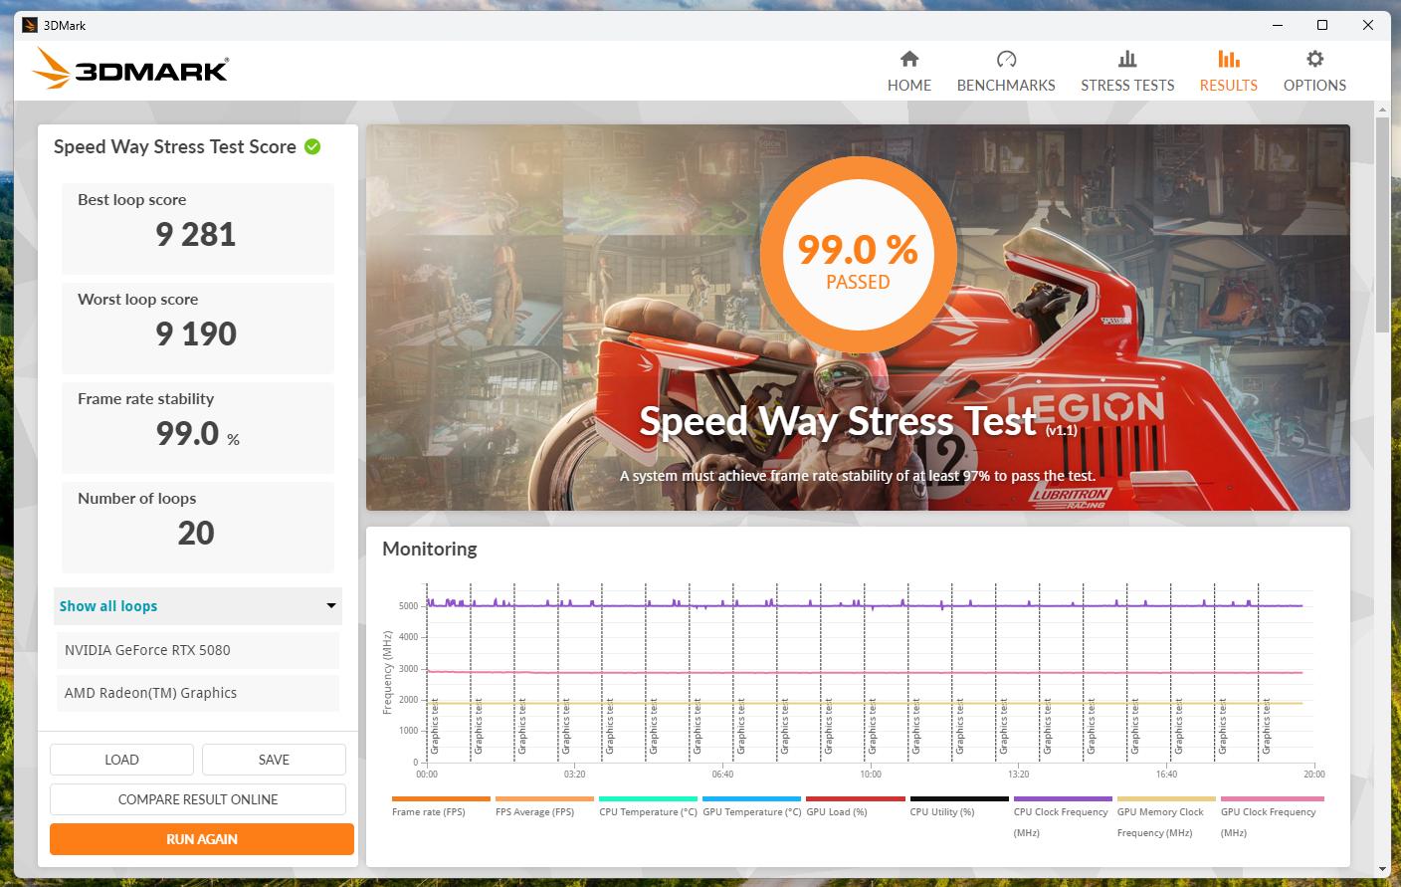The height and width of the screenshot is (887, 1401).
Task: Click the scrollbar up arrow
Action: (1382, 108)
